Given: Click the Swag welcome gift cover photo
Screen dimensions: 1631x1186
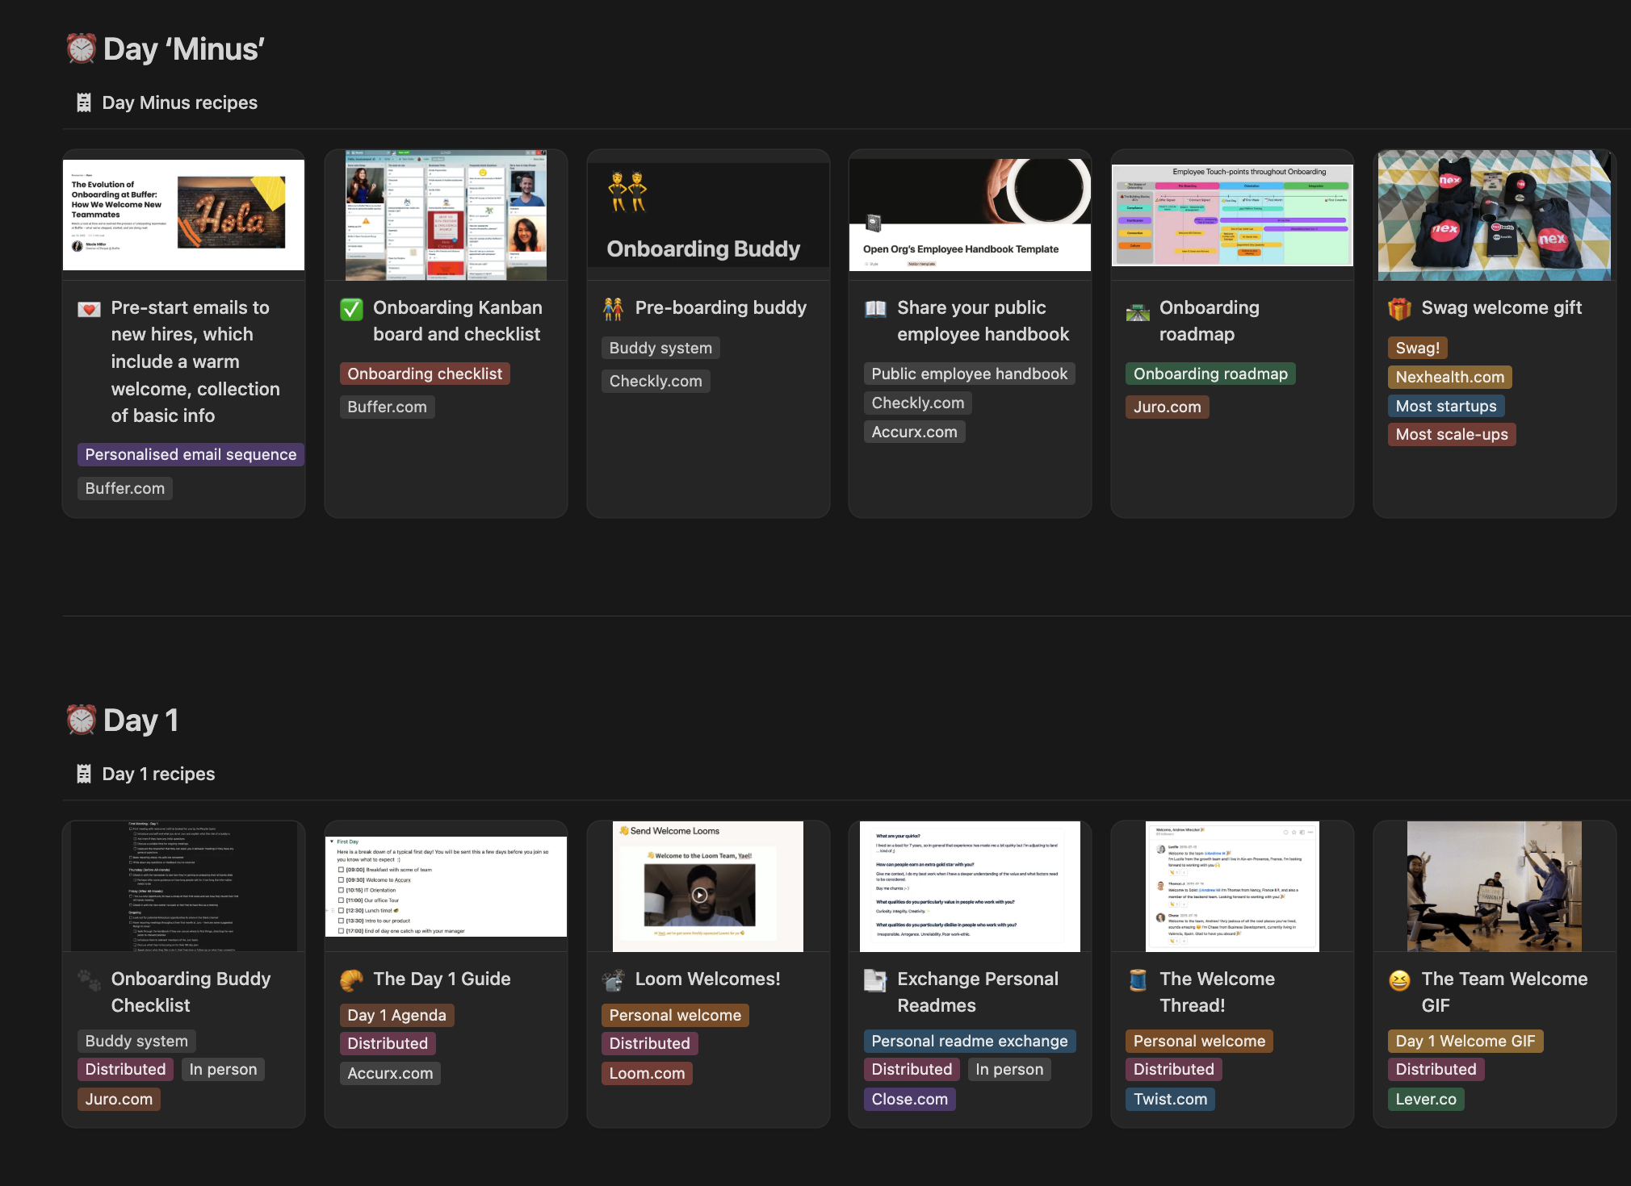Looking at the screenshot, I should (1494, 215).
